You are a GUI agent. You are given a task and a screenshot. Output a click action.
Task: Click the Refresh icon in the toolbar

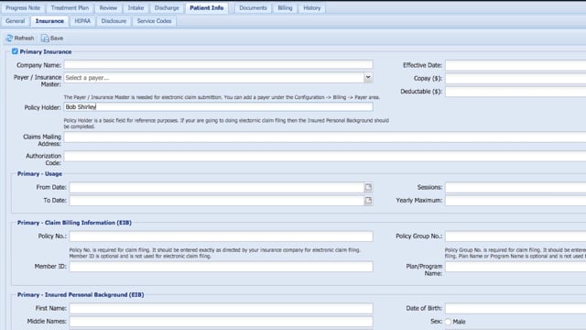click(9, 38)
